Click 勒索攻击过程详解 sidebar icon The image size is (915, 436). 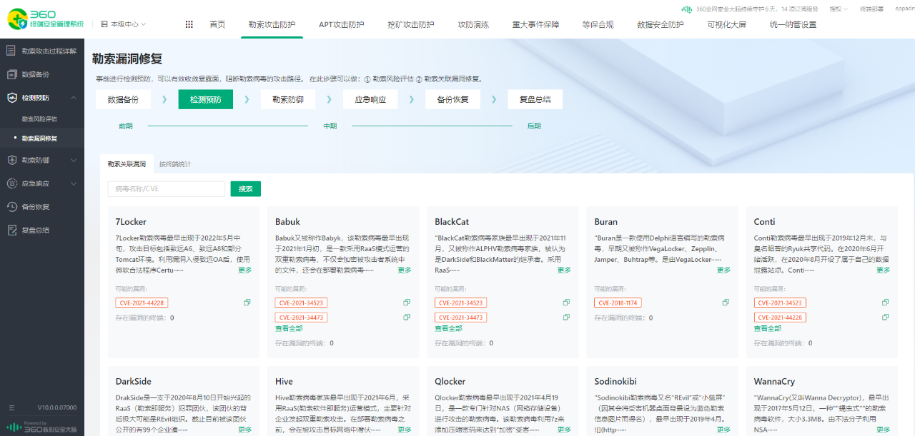click(11, 51)
